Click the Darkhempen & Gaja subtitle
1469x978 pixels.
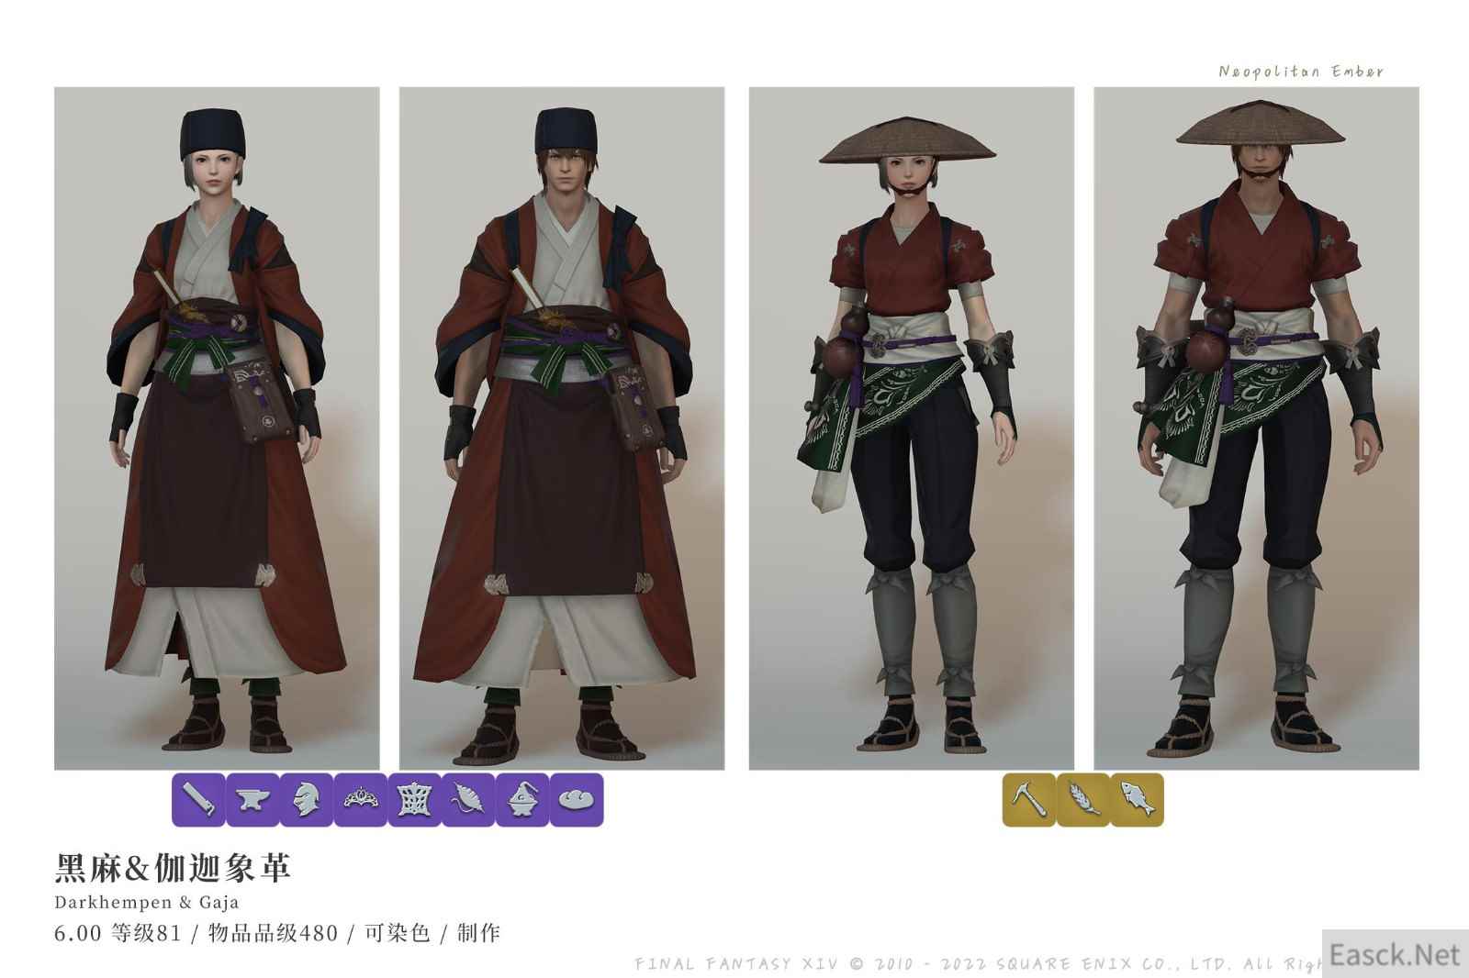147,902
